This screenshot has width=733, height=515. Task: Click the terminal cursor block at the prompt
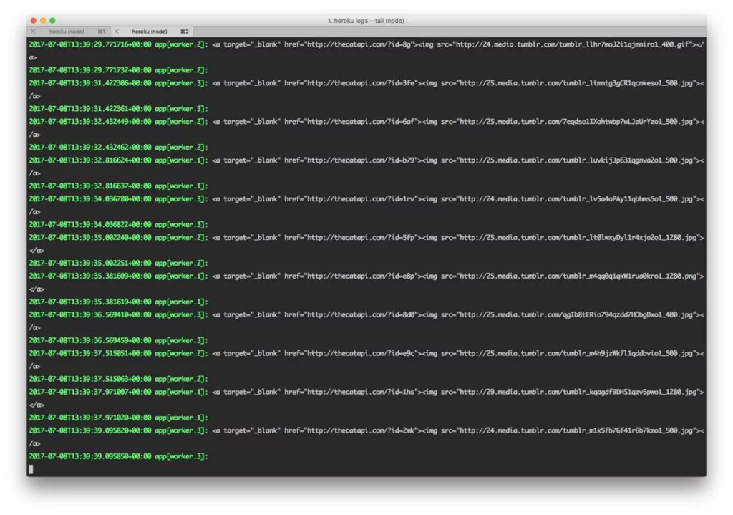click(x=31, y=468)
